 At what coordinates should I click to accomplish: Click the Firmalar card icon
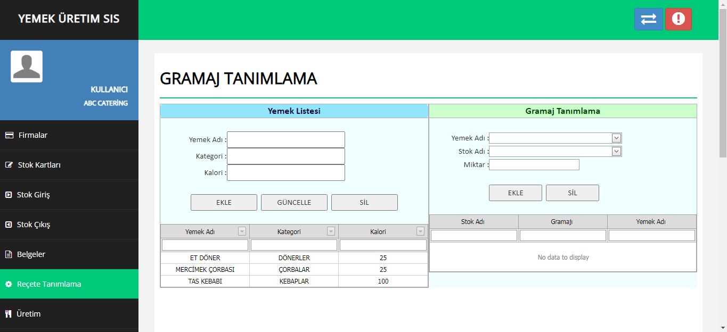click(x=9, y=135)
